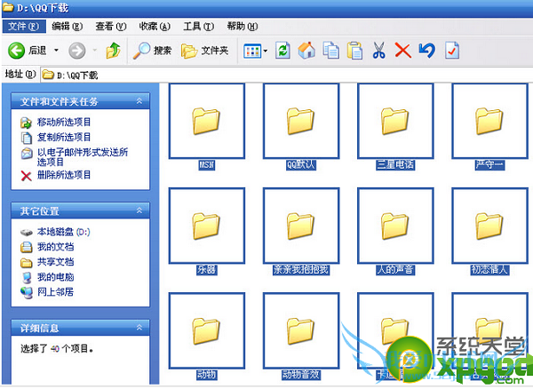
Task: Open the Back history dropdown arrow
Action: [56, 51]
